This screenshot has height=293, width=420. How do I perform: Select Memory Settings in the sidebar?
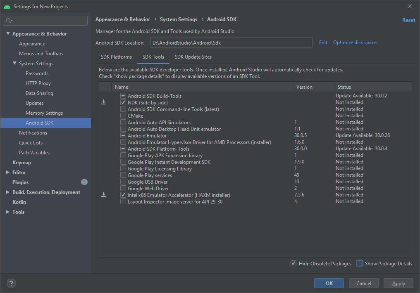44,113
